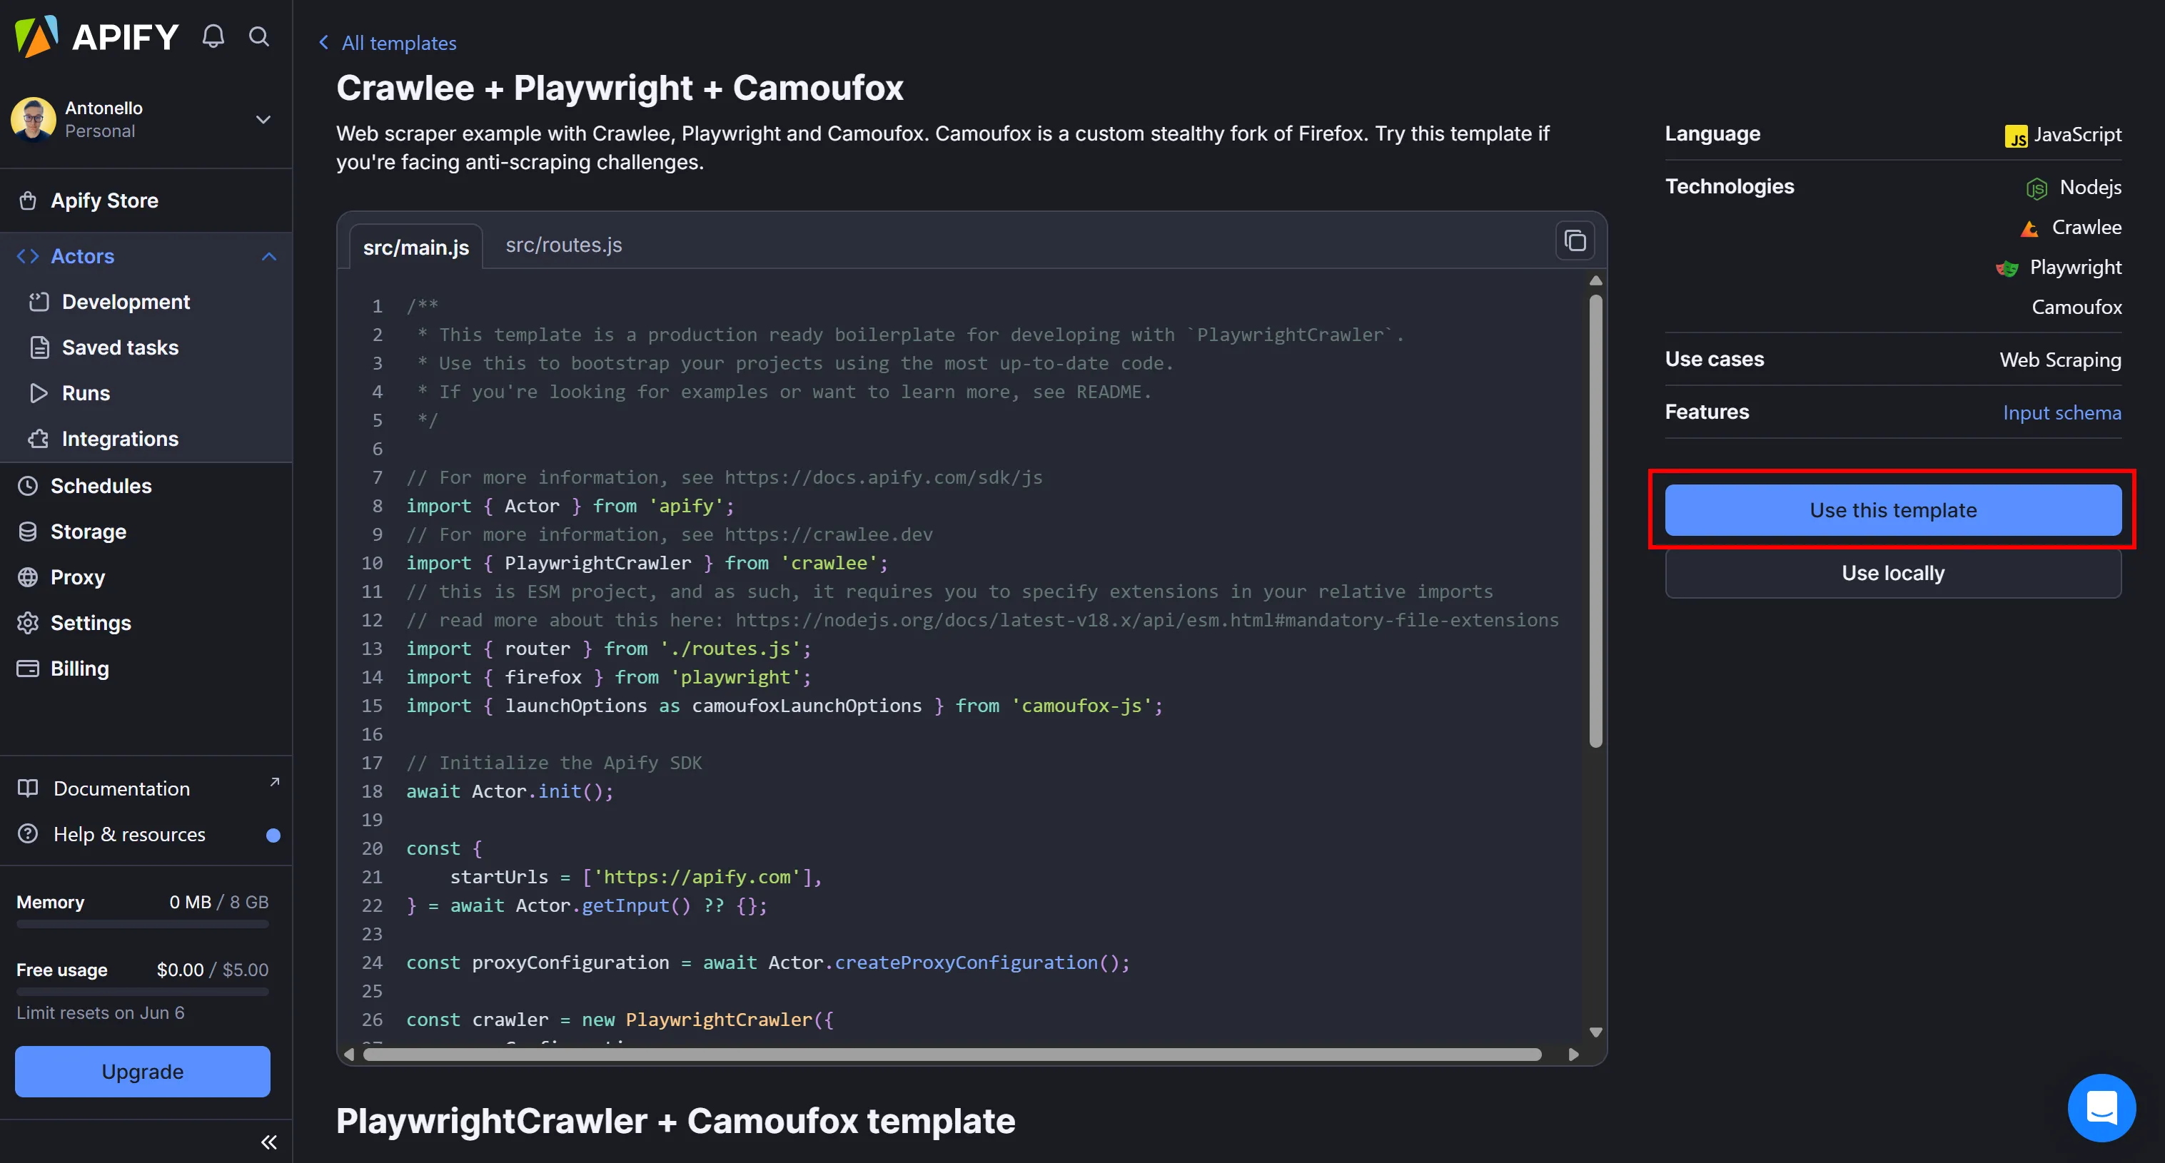Click the Apify logo
This screenshot has width=2165, height=1163.
[98, 36]
